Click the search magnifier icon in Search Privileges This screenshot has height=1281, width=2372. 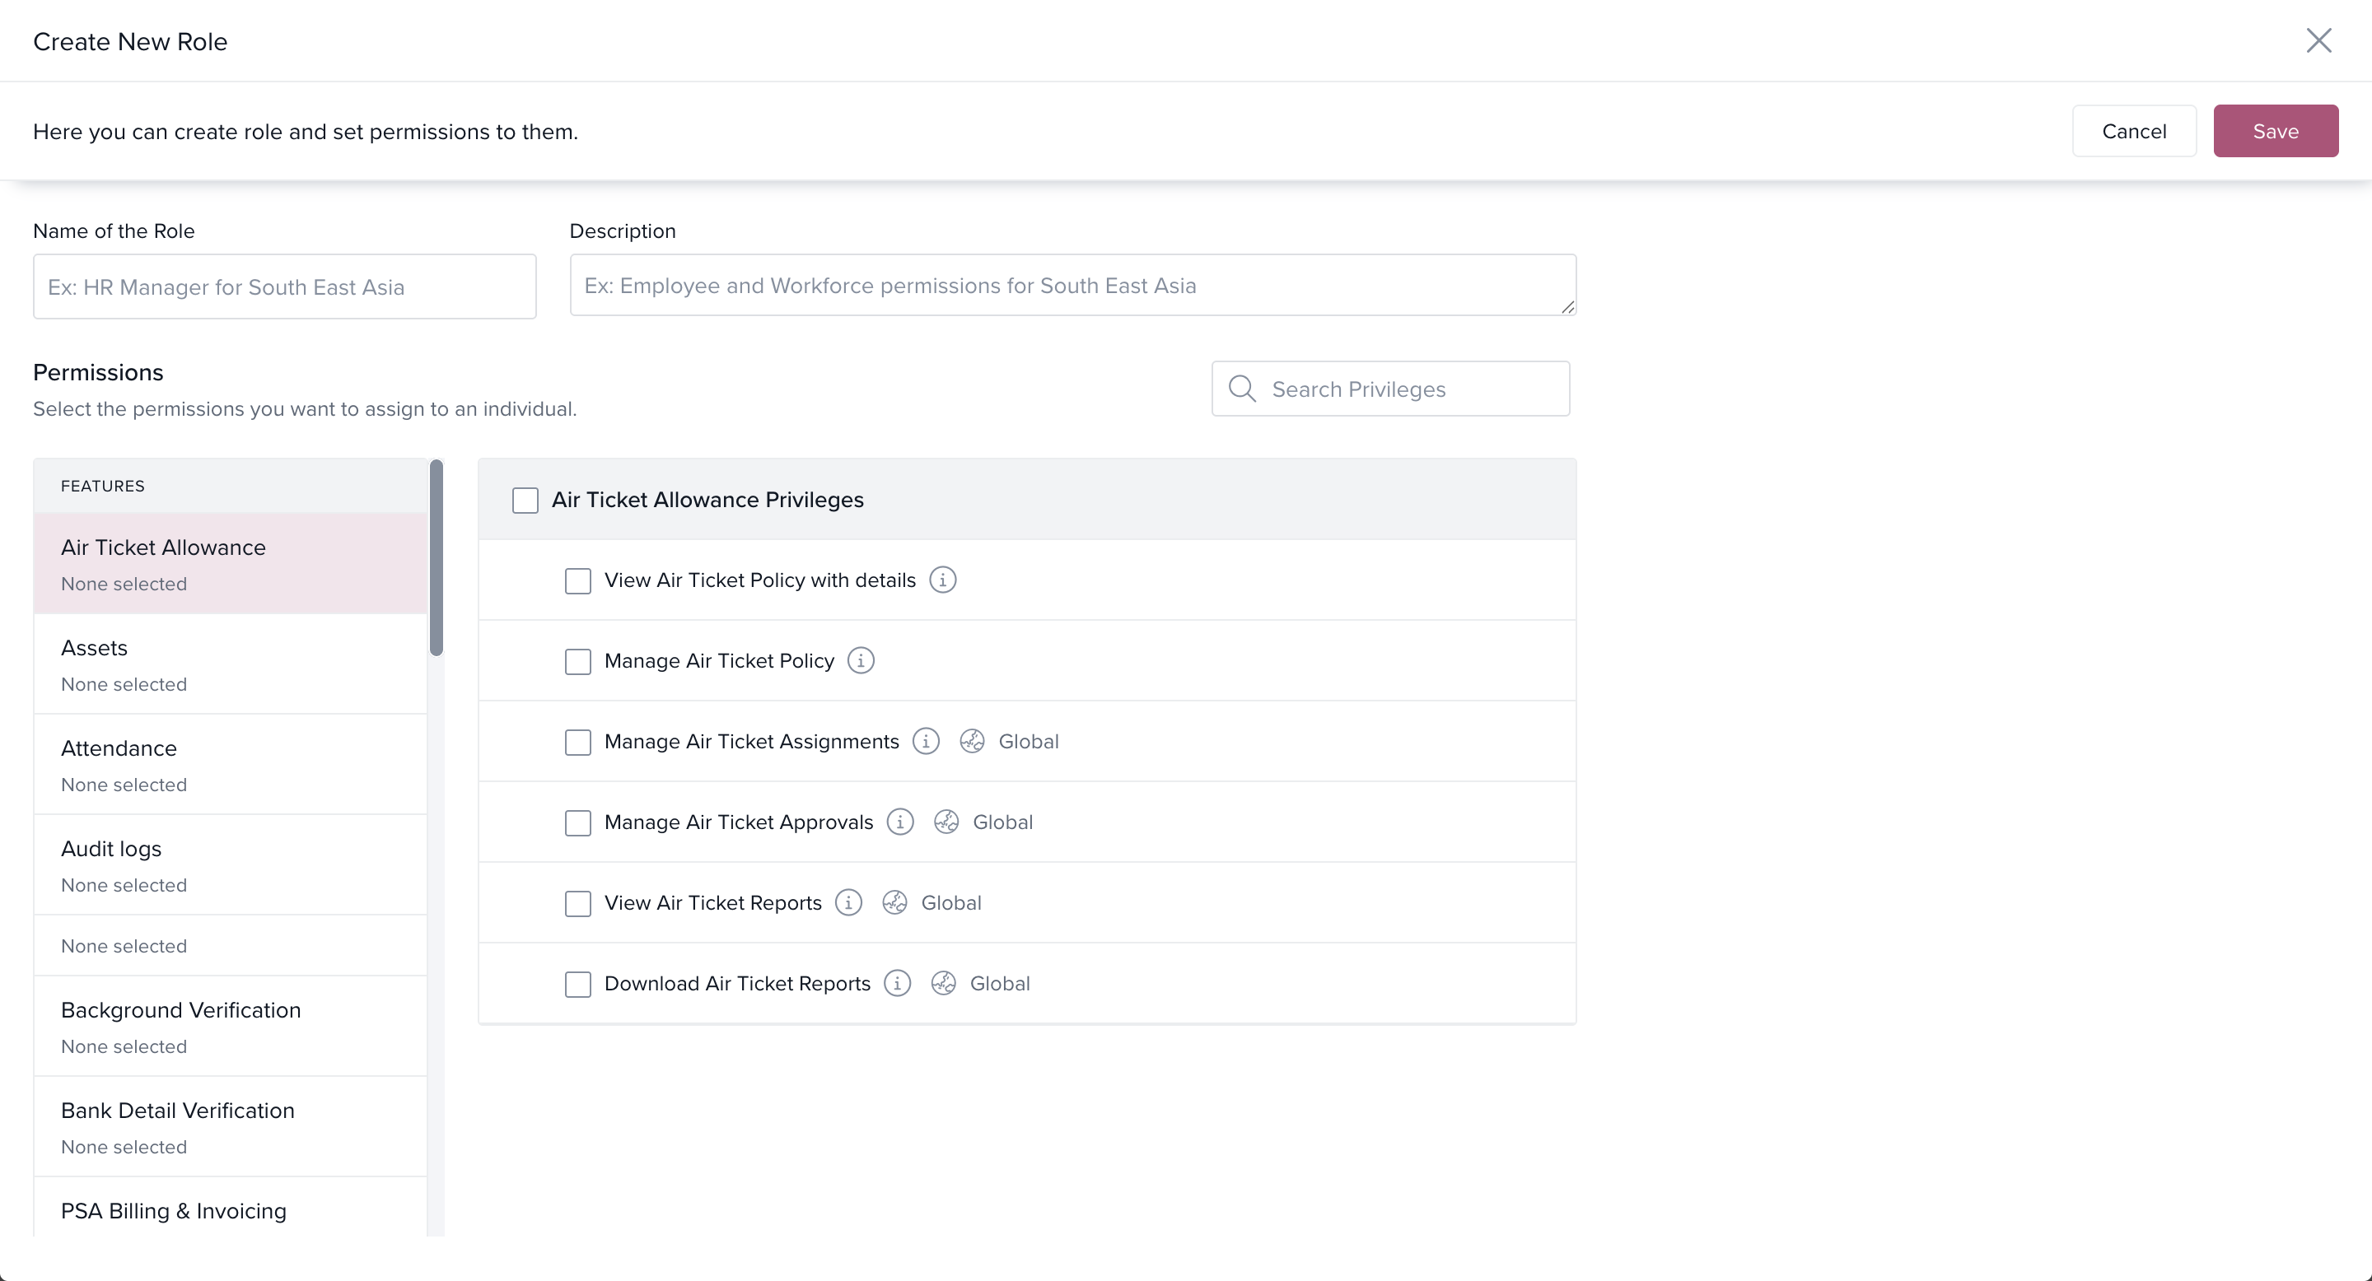click(x=1241, y=389)
